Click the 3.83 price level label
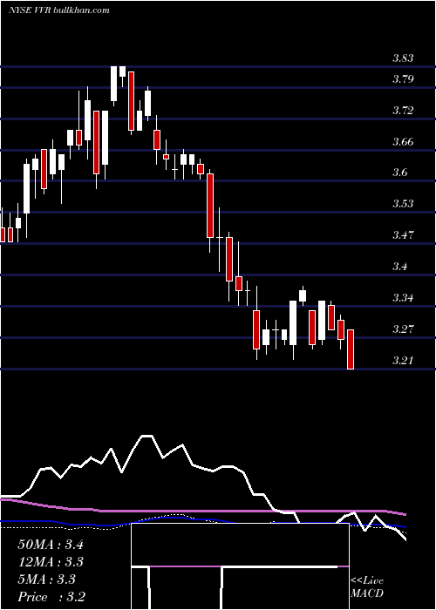 click(x=403, y=58)
